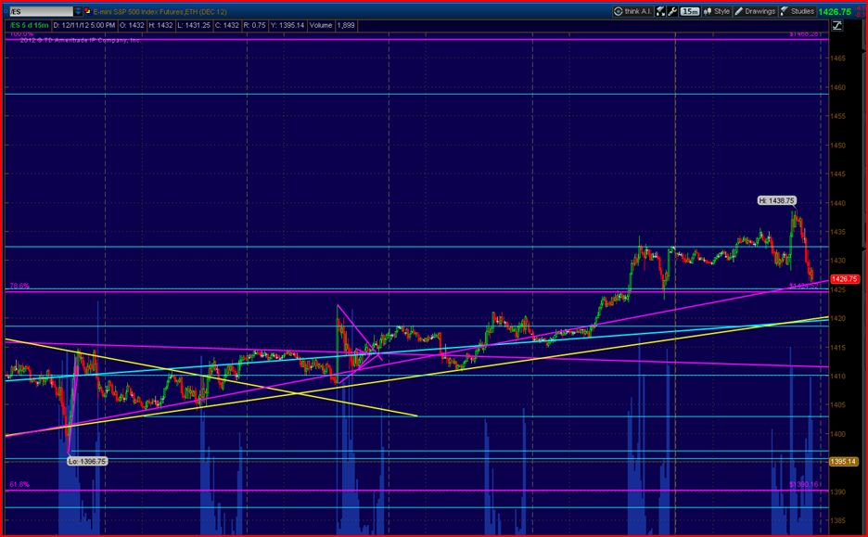
Task: Click the Volume label
Action: click(321, 25)
